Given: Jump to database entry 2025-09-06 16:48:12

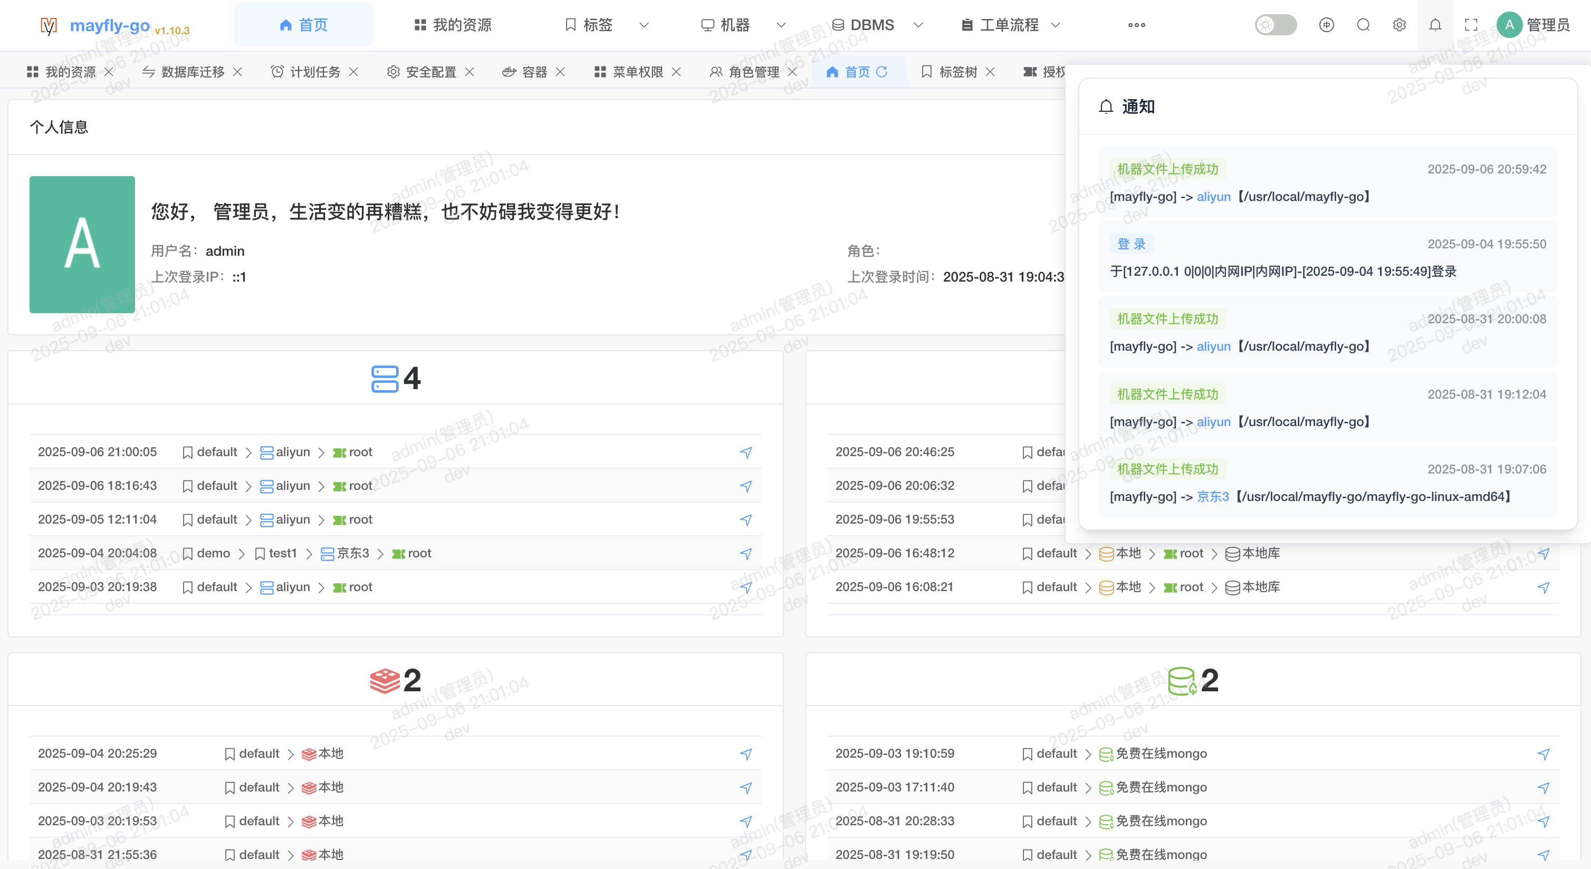Looking at the screenshot, I should coord(1544,554).
